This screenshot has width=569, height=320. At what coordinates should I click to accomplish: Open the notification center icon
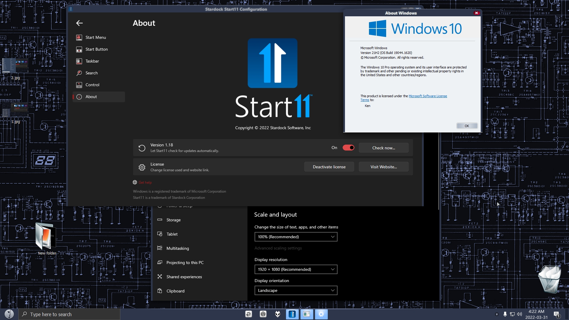click(557, 314)
